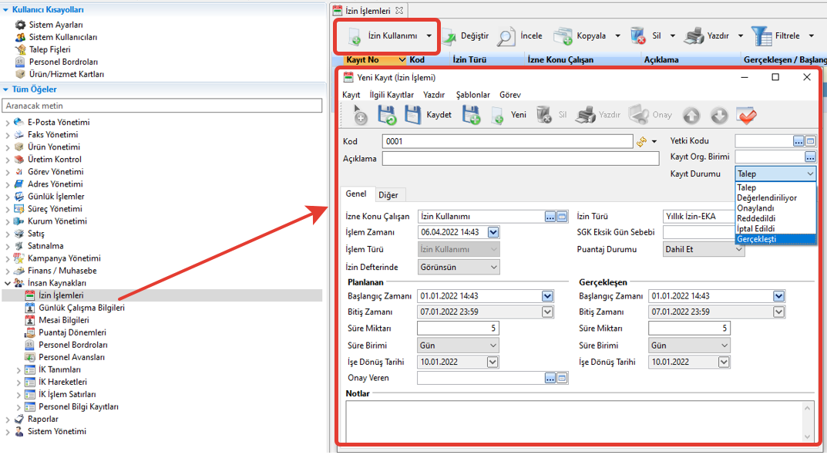The image size is (827, 455).
Task: Click the Değiştir edit icon
Action: pyautogui.click(x=449, y=36)
